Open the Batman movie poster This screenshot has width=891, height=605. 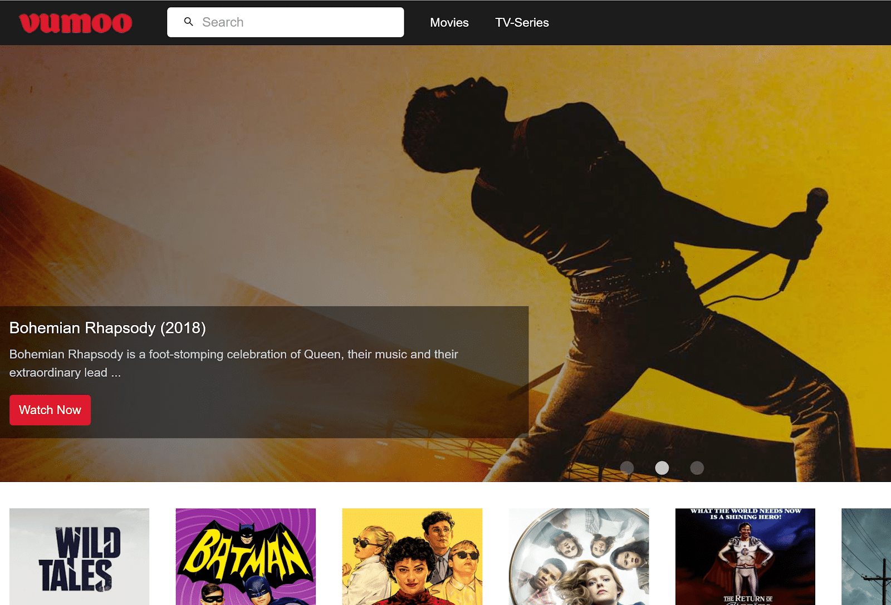[246, 557]
